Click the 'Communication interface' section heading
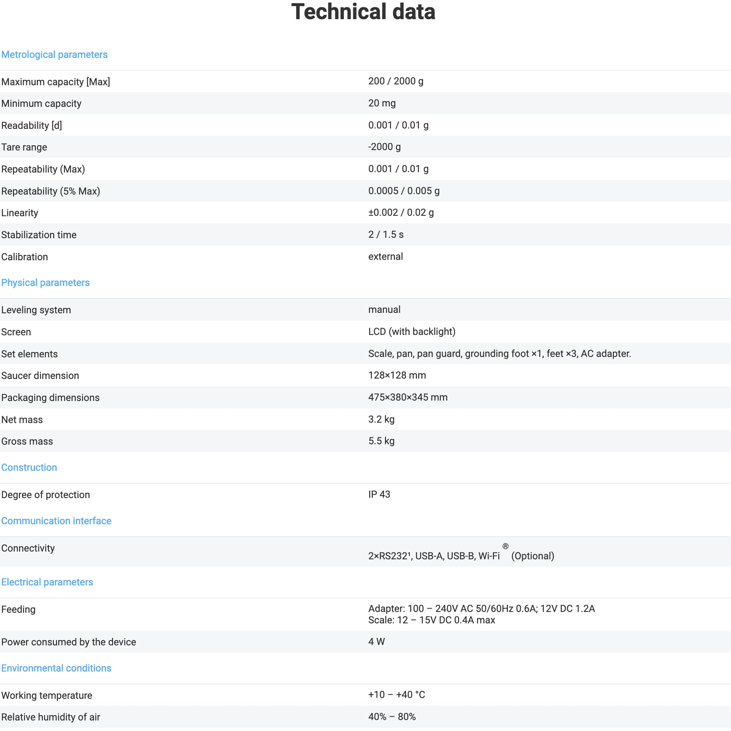The height and width of the screenshot is (731, 731). (x=56, y=520)
